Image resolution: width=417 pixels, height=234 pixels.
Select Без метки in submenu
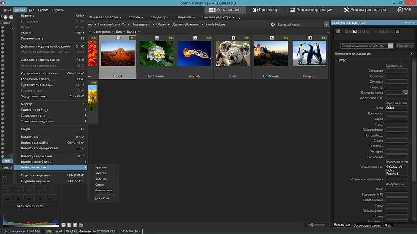(103, 198)
